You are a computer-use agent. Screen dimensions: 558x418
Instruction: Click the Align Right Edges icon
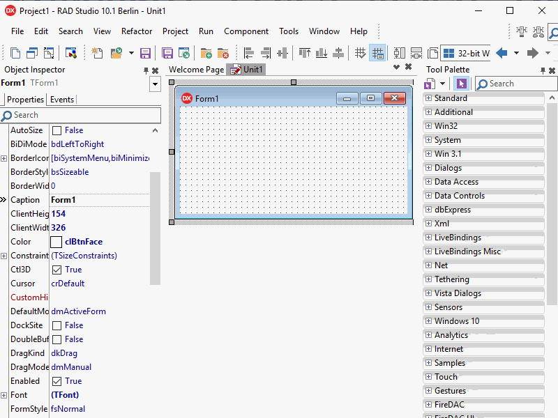coord(266,54)
